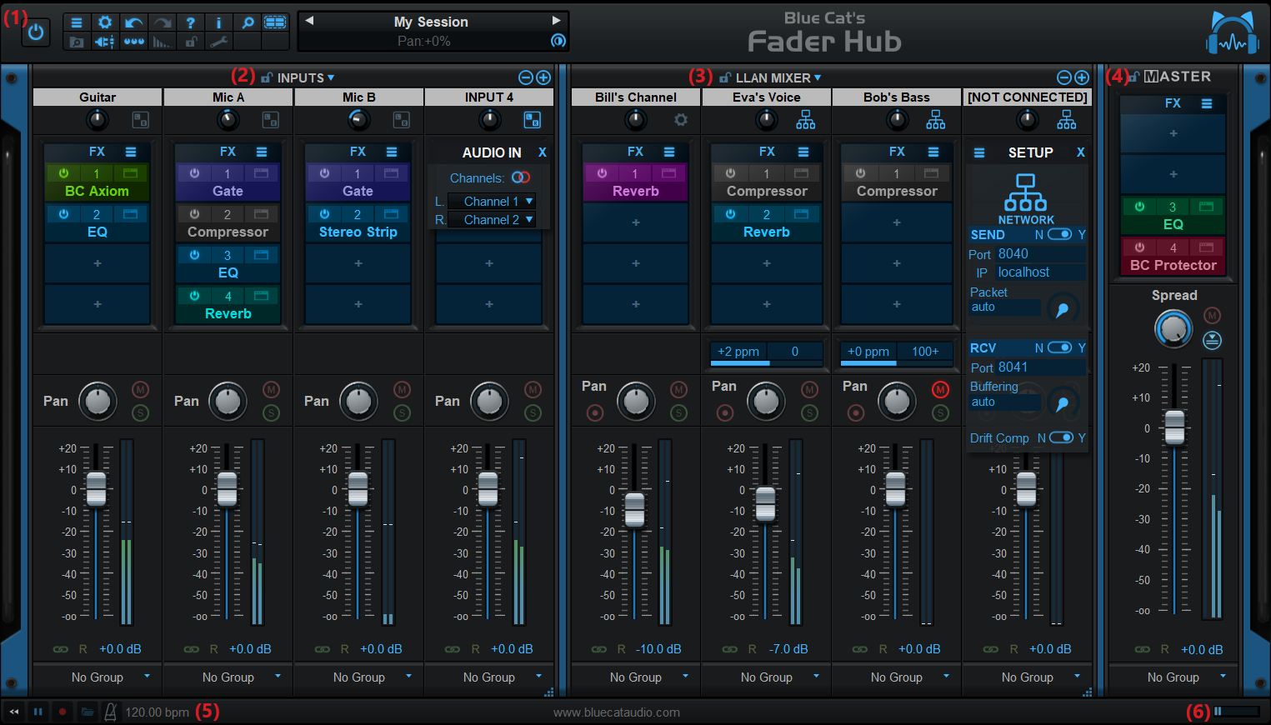Click Mic A channel name header
This screenshot has width=1271, height=725.
228,97
